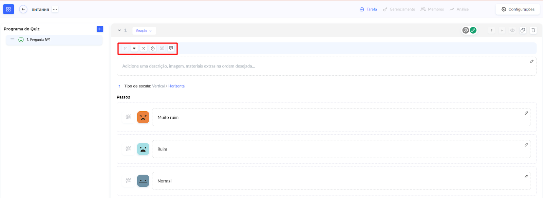This screenshot has height=198, width=543.
Task: Grab the drag handle of Pergunta №1
Action: click(13, 40)
